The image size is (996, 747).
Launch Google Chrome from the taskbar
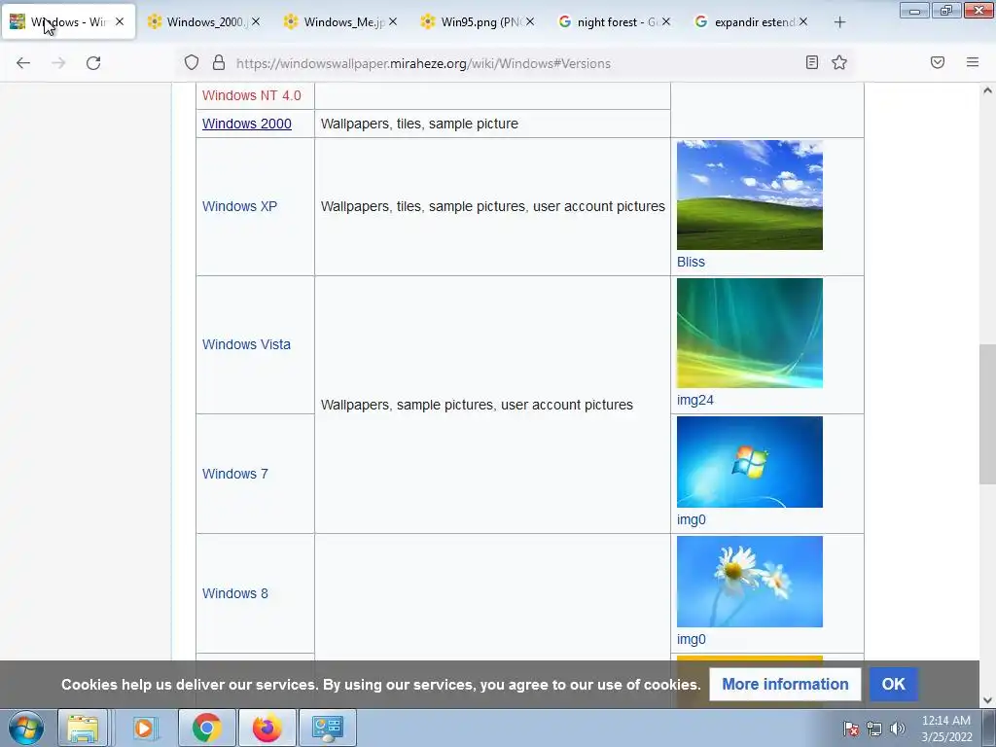206,728
